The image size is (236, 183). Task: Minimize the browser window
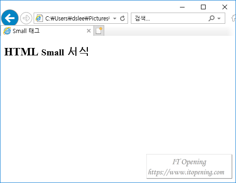(182, 7)
